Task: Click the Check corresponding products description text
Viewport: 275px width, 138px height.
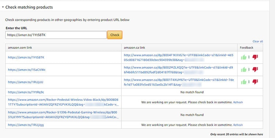Action: point(67,20)
